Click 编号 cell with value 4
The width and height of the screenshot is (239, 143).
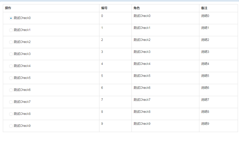[115, 66]
